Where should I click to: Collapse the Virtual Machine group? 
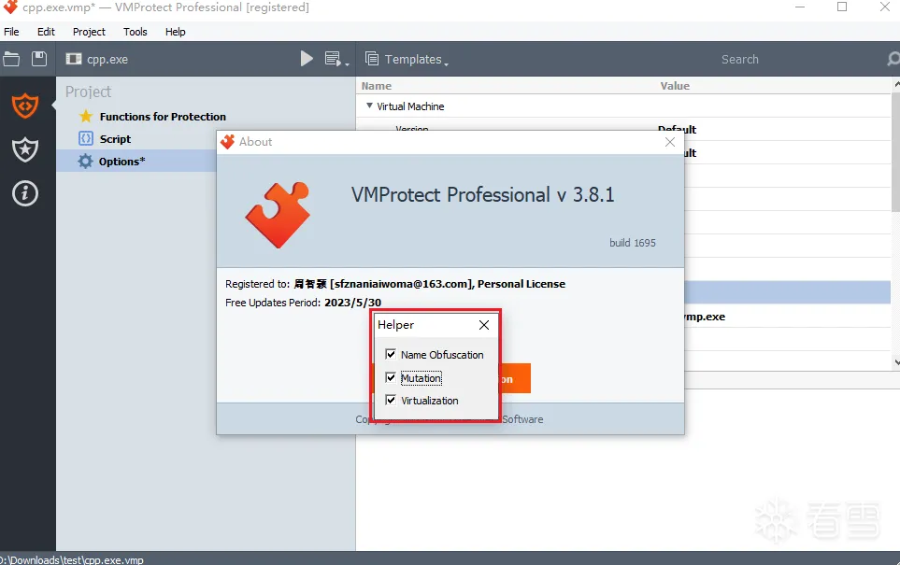pyautogui.click(x=370, y=106)
